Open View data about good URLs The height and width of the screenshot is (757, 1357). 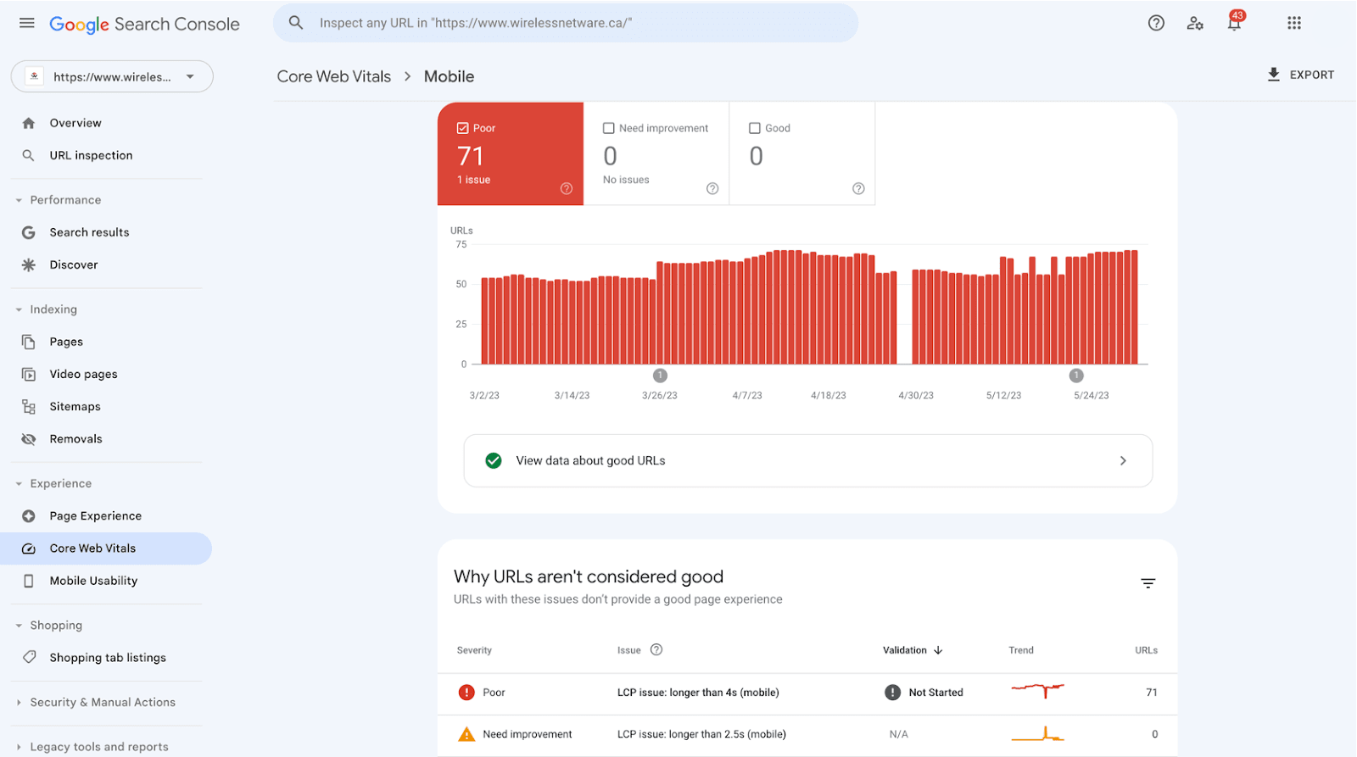(807, 460)
